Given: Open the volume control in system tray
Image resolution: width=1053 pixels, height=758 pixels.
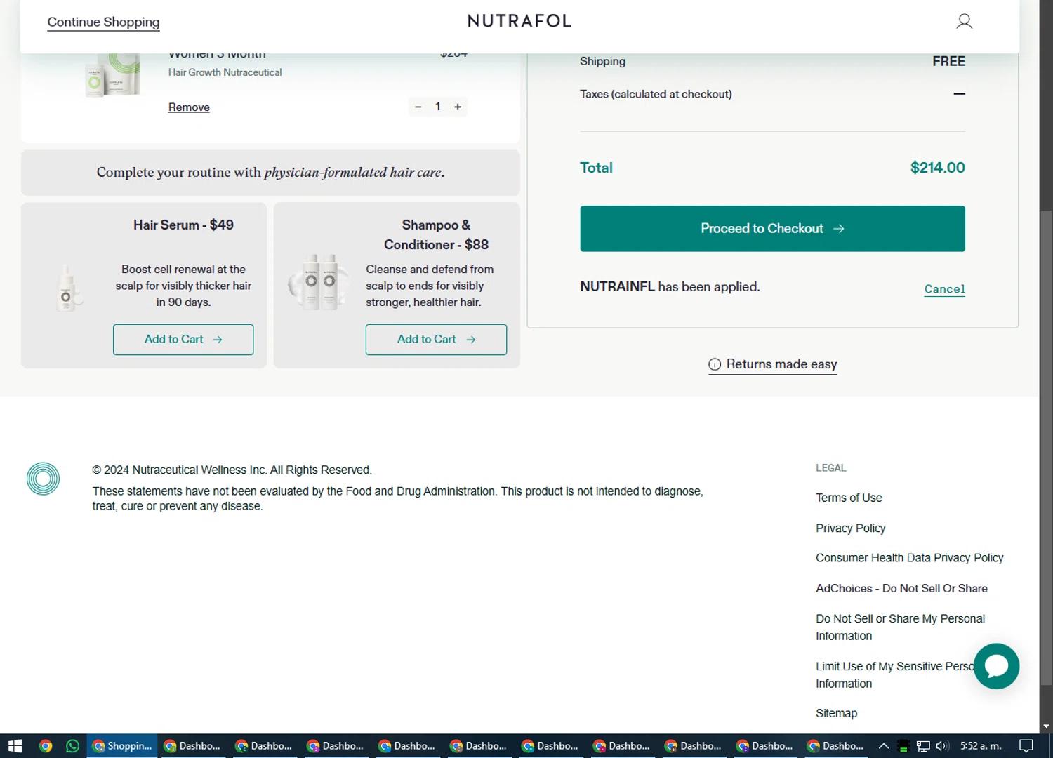Looking at the screenshot, I should [942, 746].
